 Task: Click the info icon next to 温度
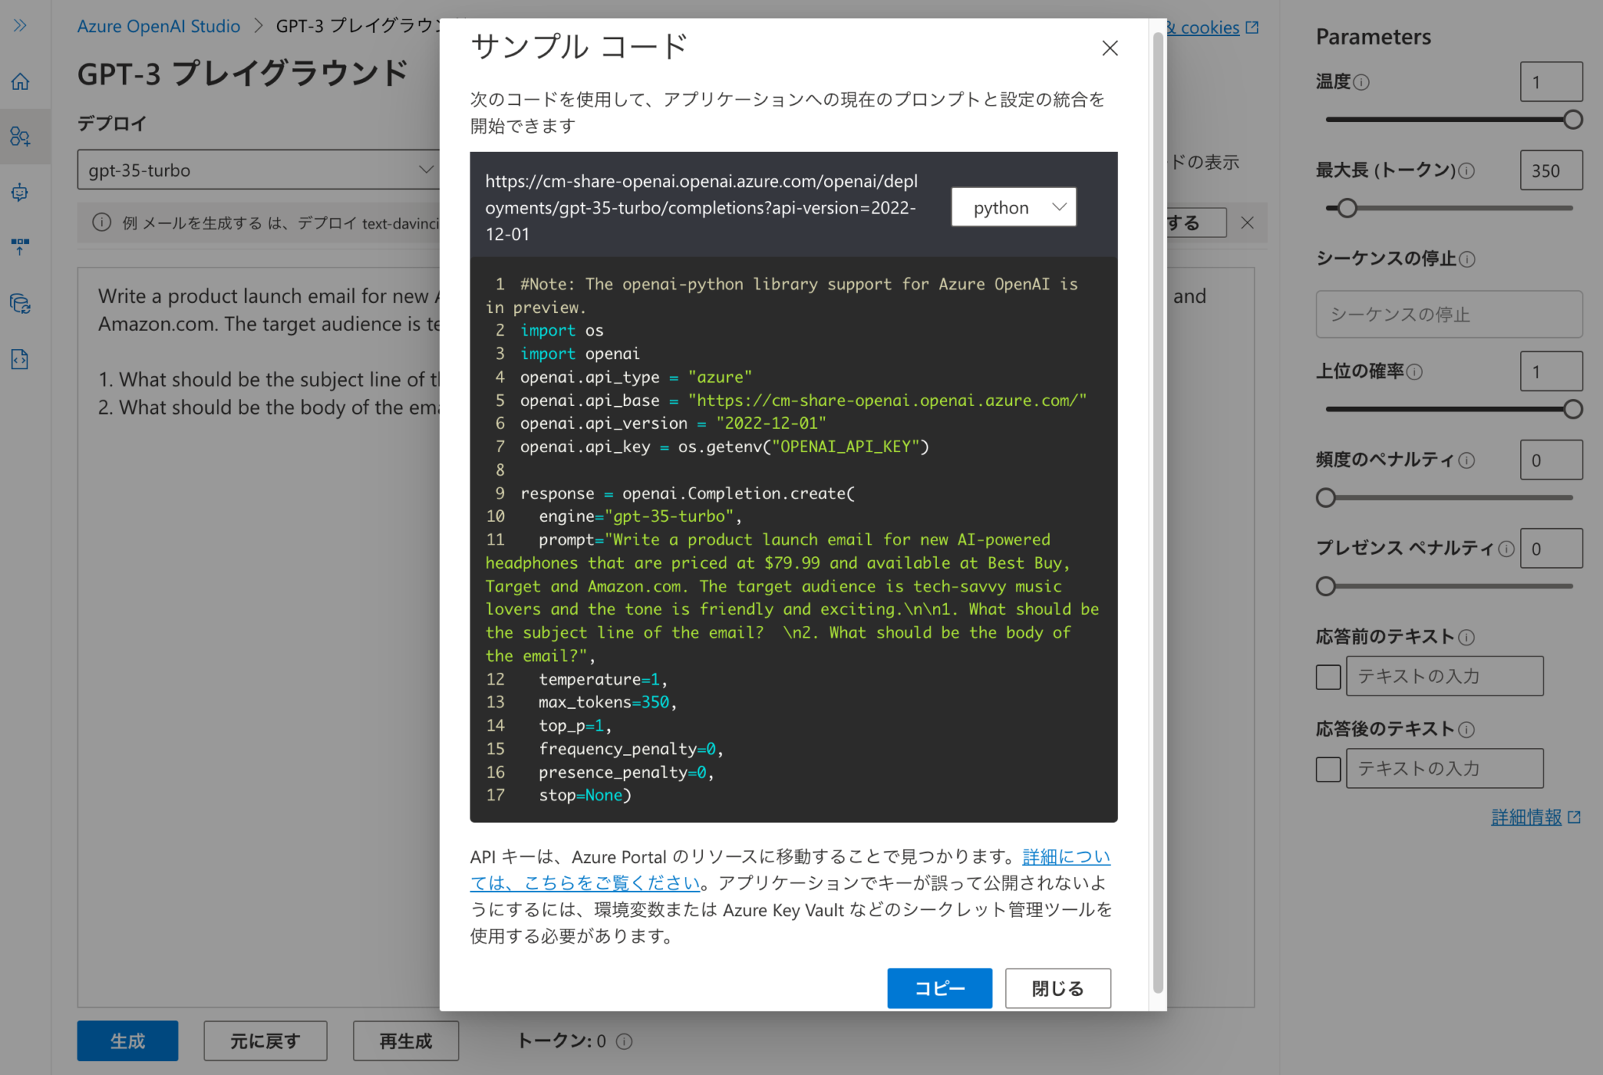pyautogui.click(x=1361, y=82)
